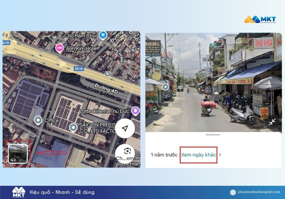Open the Lotte Cinema Thủ Đức purple icon

pyautogui.click(x=136, y=111)
